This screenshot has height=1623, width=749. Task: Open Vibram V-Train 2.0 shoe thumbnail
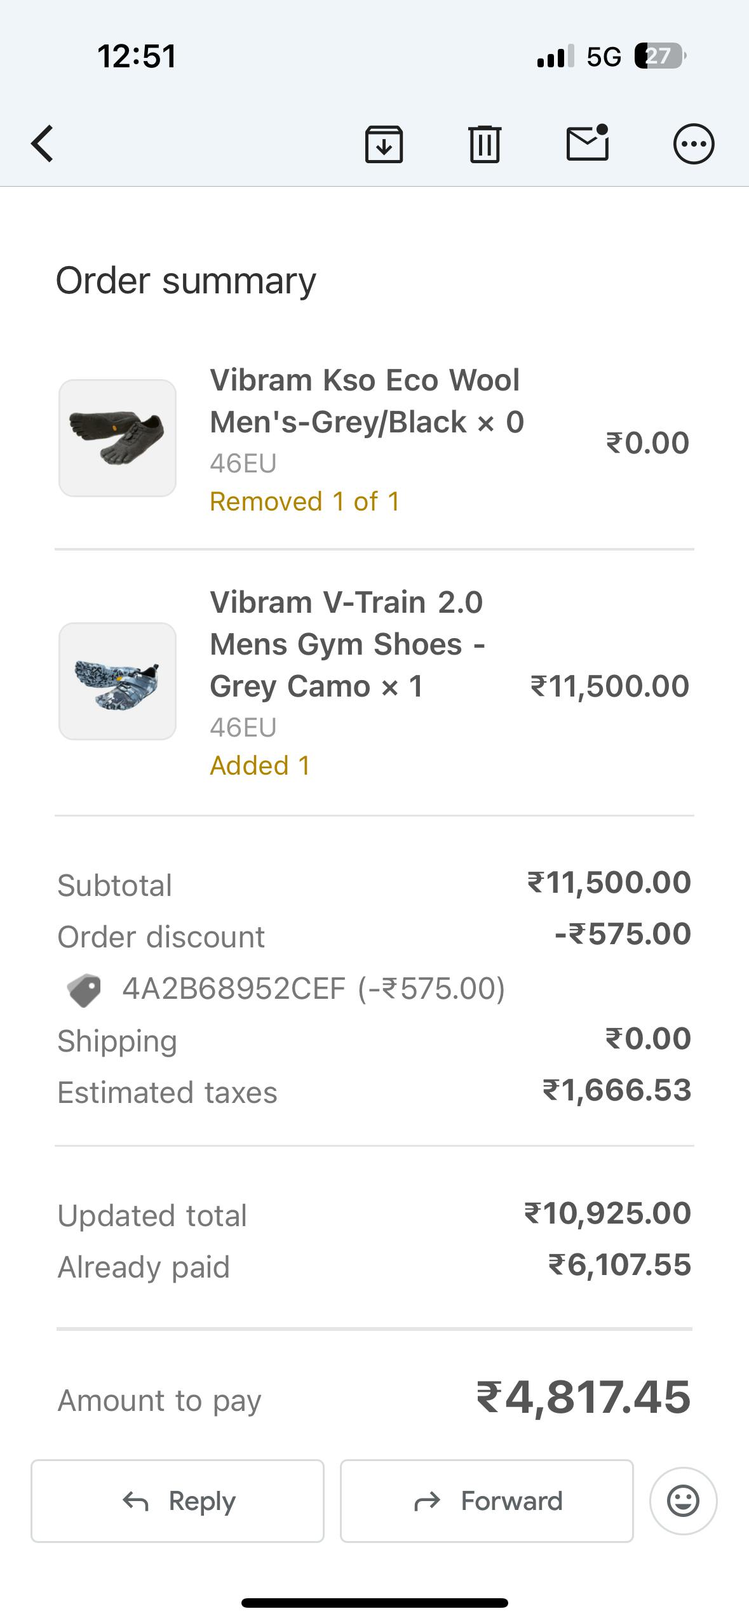(x=118, y=681)
